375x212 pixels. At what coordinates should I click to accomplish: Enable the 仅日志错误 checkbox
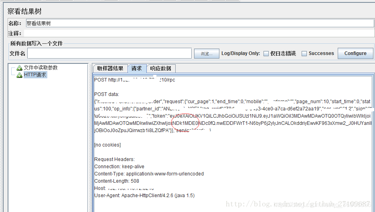(266, 53)
